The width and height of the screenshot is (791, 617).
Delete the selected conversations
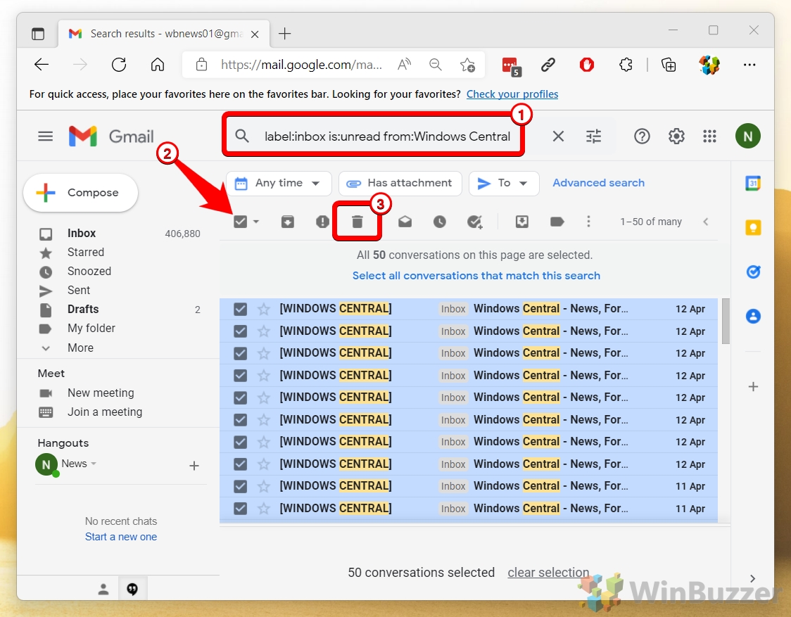pos(357,220)
